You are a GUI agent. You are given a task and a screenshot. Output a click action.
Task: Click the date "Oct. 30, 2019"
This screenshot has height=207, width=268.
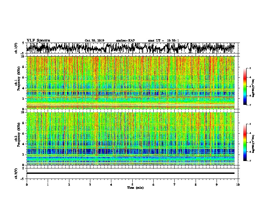[x=94, y=41]
